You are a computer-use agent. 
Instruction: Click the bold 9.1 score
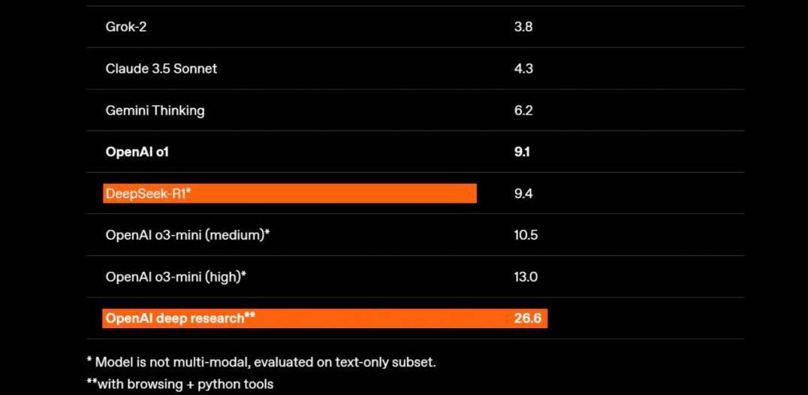(522, 152)
